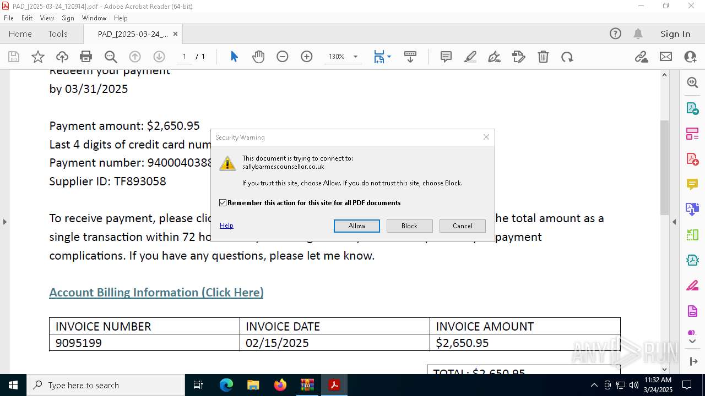Viewport: 705px width, 396px height.
Task: Go to previous page arrow
Action: pos(135,57)
